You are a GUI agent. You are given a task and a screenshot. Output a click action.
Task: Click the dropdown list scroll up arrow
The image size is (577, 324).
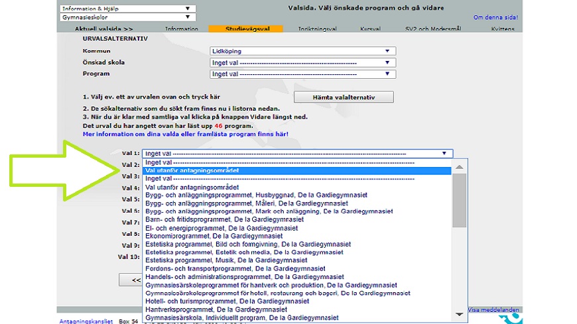459,167
